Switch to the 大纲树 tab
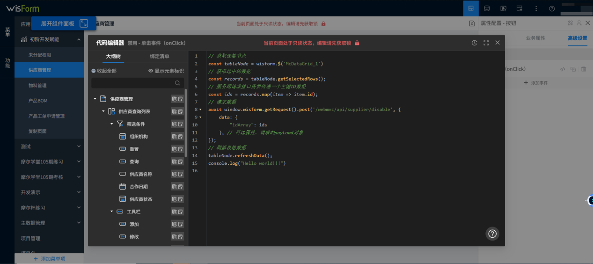Image resolution: width=593 pixels, height=264 pixels. (113, 56)
